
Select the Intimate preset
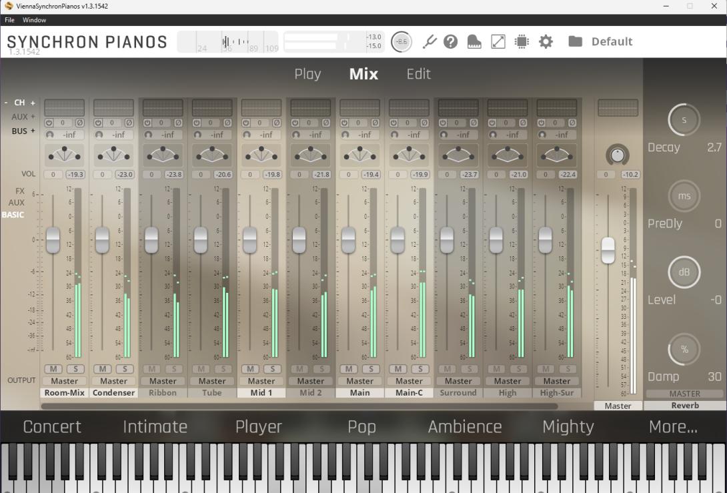pyautogui.click(x=155, y=427)
